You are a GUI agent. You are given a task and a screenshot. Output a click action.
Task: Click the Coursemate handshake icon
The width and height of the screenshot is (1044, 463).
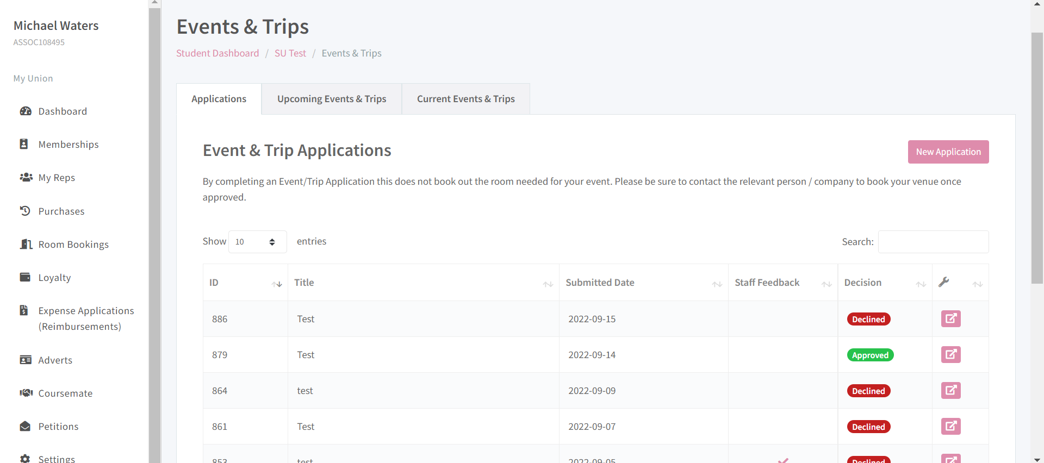26,393
